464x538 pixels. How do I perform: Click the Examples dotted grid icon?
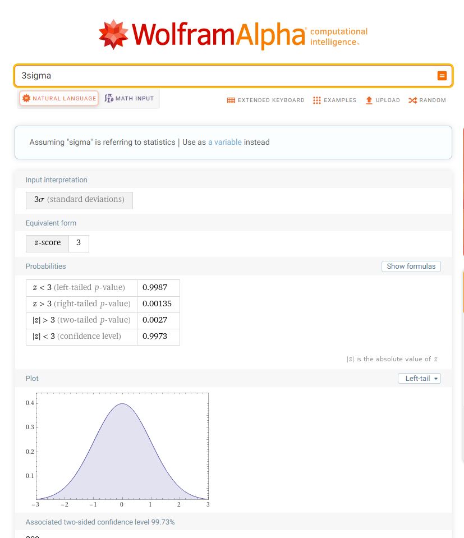coord(317,100)
